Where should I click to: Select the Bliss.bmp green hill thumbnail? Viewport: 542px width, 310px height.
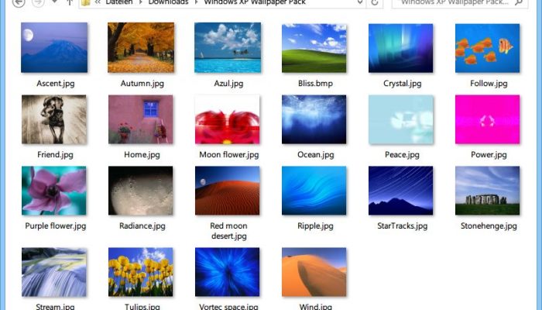tap(314, 48)
